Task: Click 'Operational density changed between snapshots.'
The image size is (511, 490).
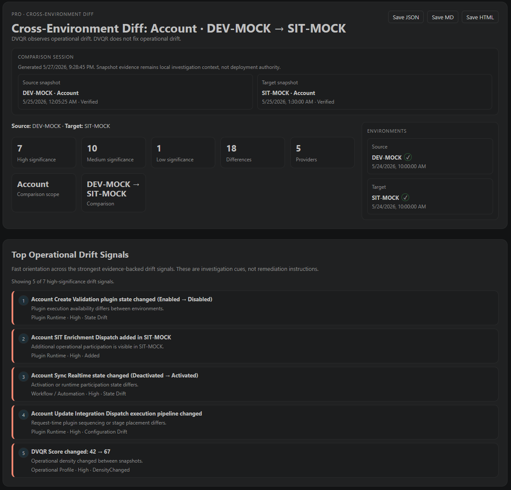Action: [x=87, y=461]
